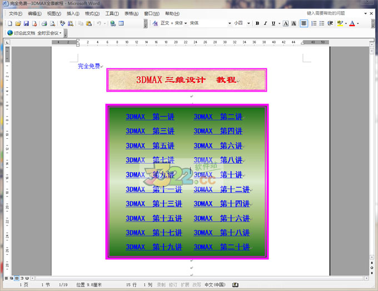This screenshot has width=378, height=291.
Task: Toggle 扩展 selection mode in status bar
Action: [185, 285]
